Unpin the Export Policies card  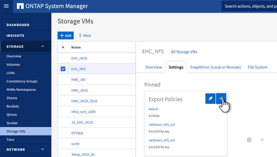210,98
